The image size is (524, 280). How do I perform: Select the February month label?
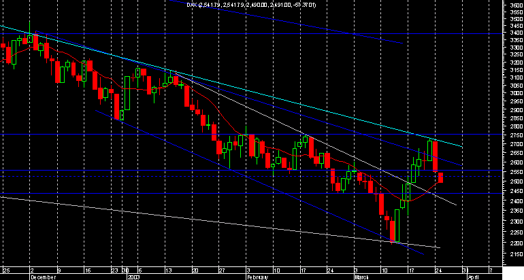257,277
